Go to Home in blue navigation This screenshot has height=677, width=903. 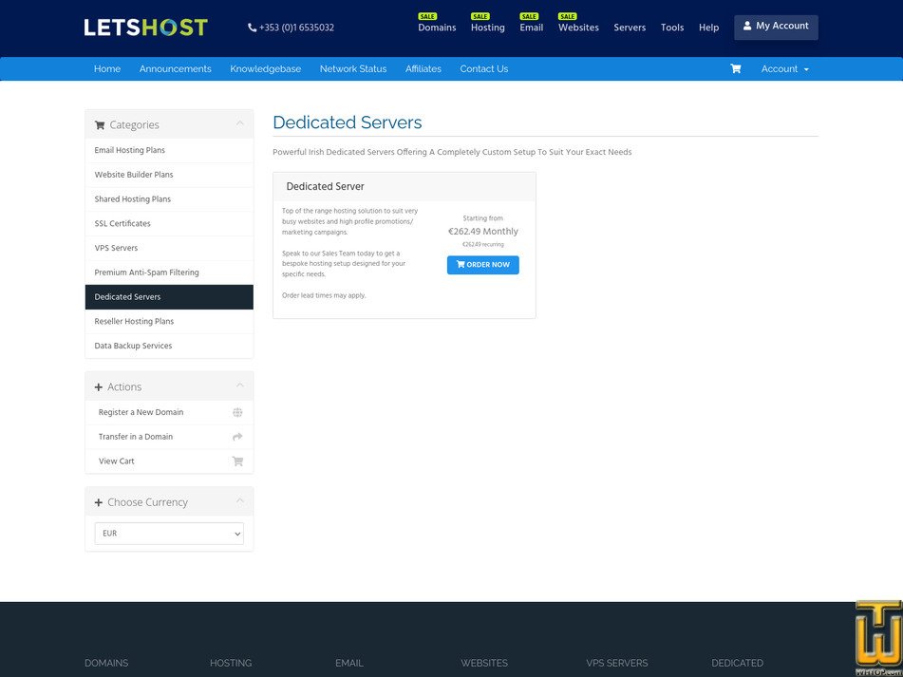coord(107,68)
